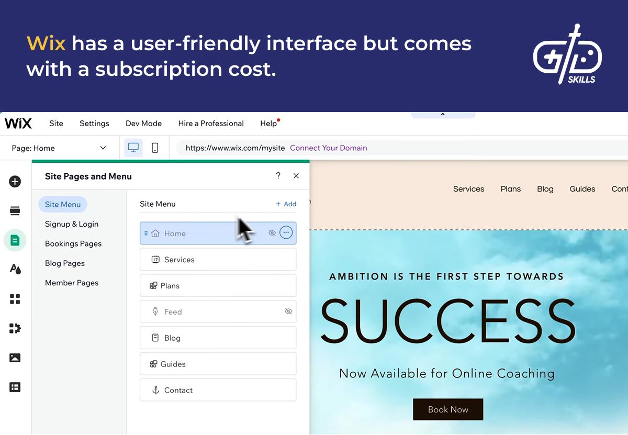Screen dimensions: 628x435
Task: Open the Add Elements panel
Action: pyautogui.click(x=15, y=181)
